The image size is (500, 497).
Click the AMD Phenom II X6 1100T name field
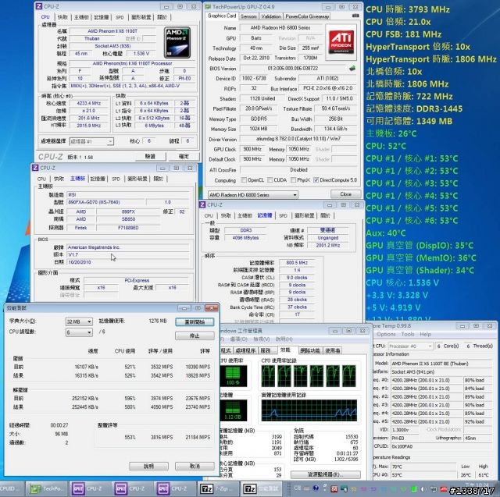112,31
